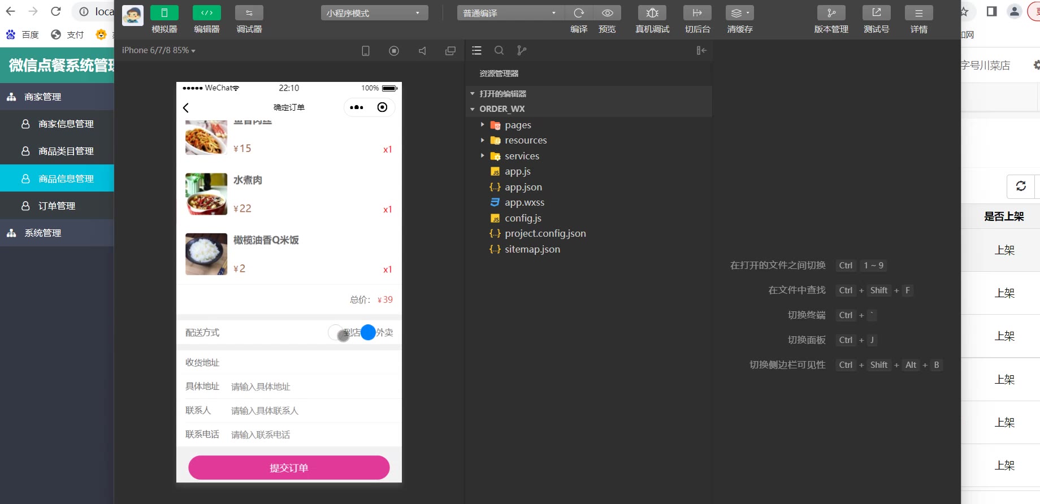Viewport: 1040px width, 504px height.
Task: Click the 编译 compile refresh icon
Action: click(579, 13)
